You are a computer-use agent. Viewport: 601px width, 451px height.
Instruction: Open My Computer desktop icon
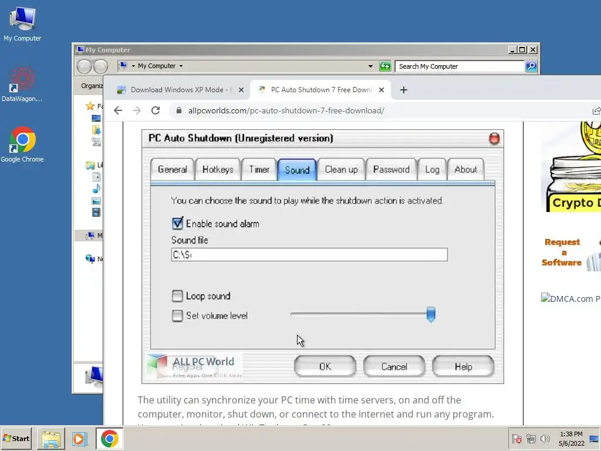point(22,24)
